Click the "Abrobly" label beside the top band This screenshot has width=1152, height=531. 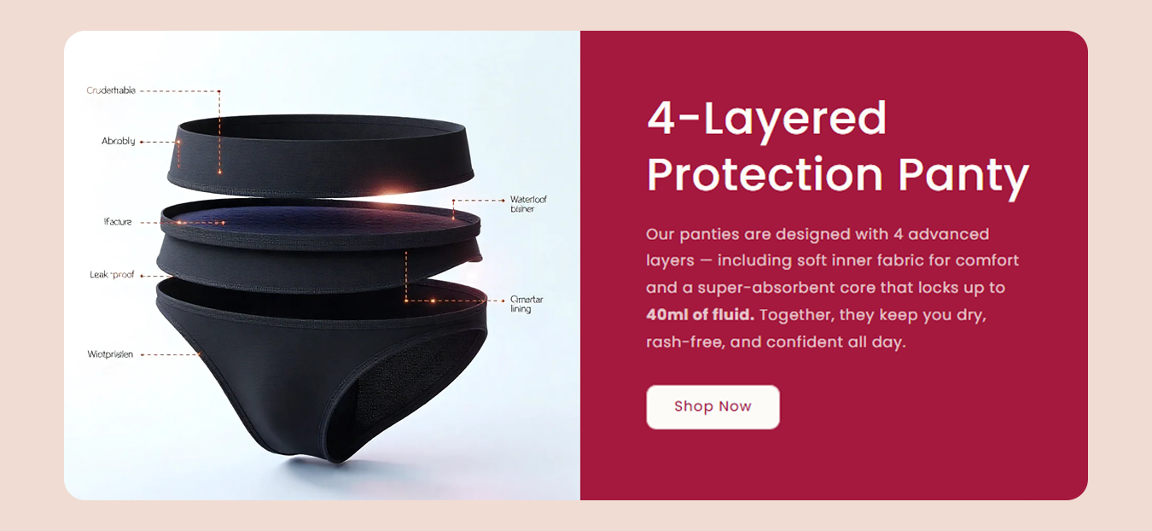tap(119, 142)
